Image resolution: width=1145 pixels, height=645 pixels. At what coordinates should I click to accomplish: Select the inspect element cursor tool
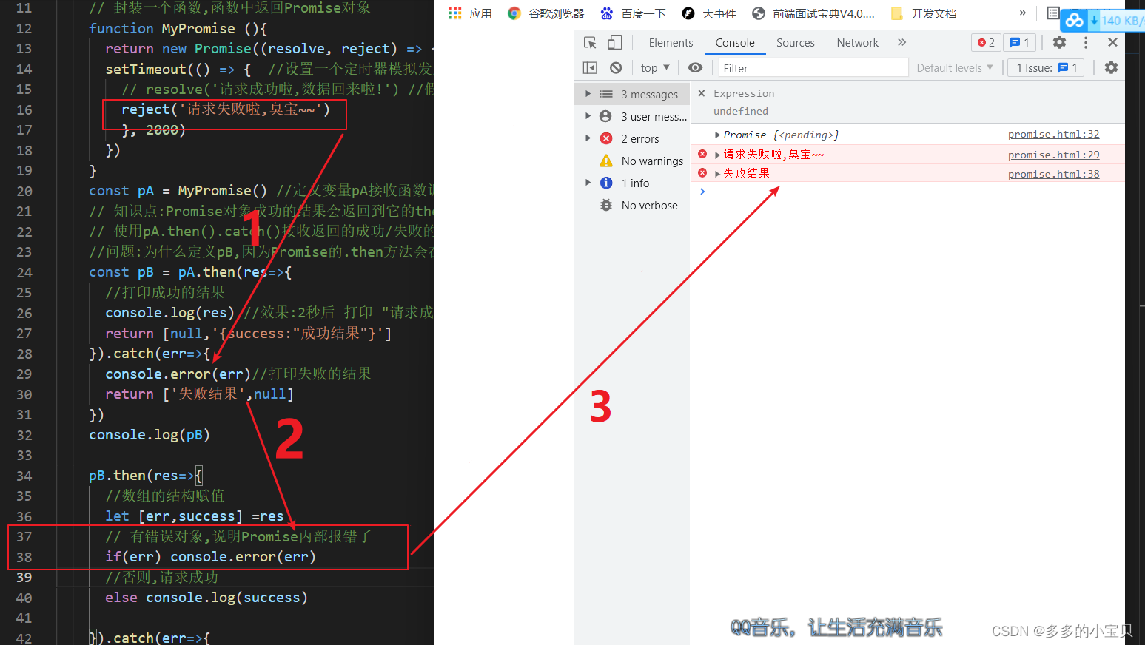(x=590, y=42)
